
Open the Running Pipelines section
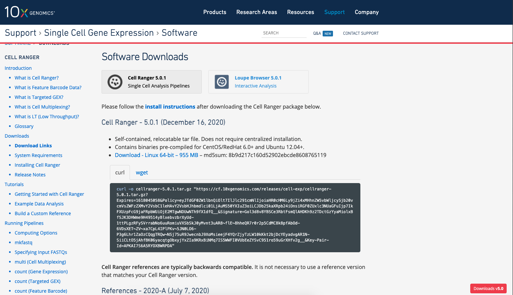click(x=24, y=223)
